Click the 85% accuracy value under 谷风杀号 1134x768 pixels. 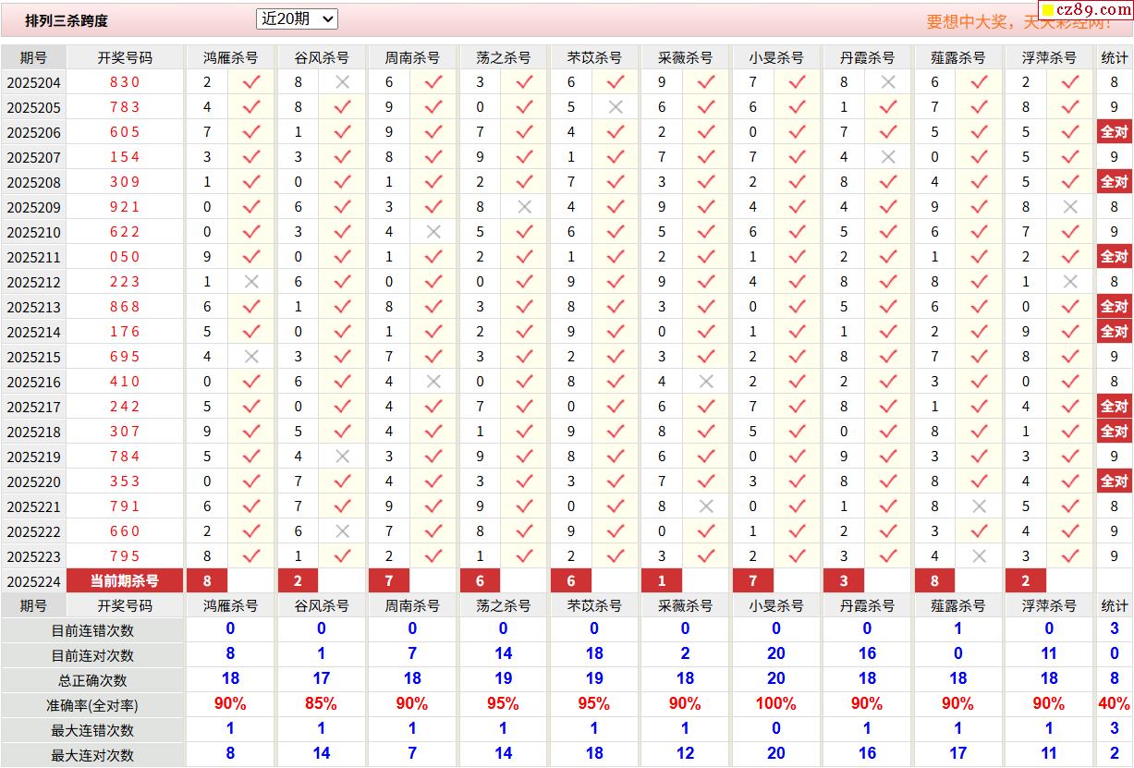pyautogui.click(x=321, y=704)
